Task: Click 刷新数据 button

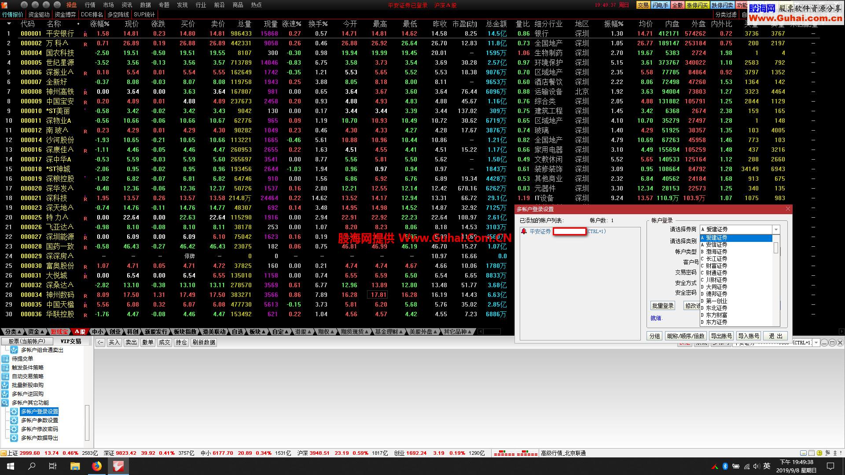Action: (204, 342)
